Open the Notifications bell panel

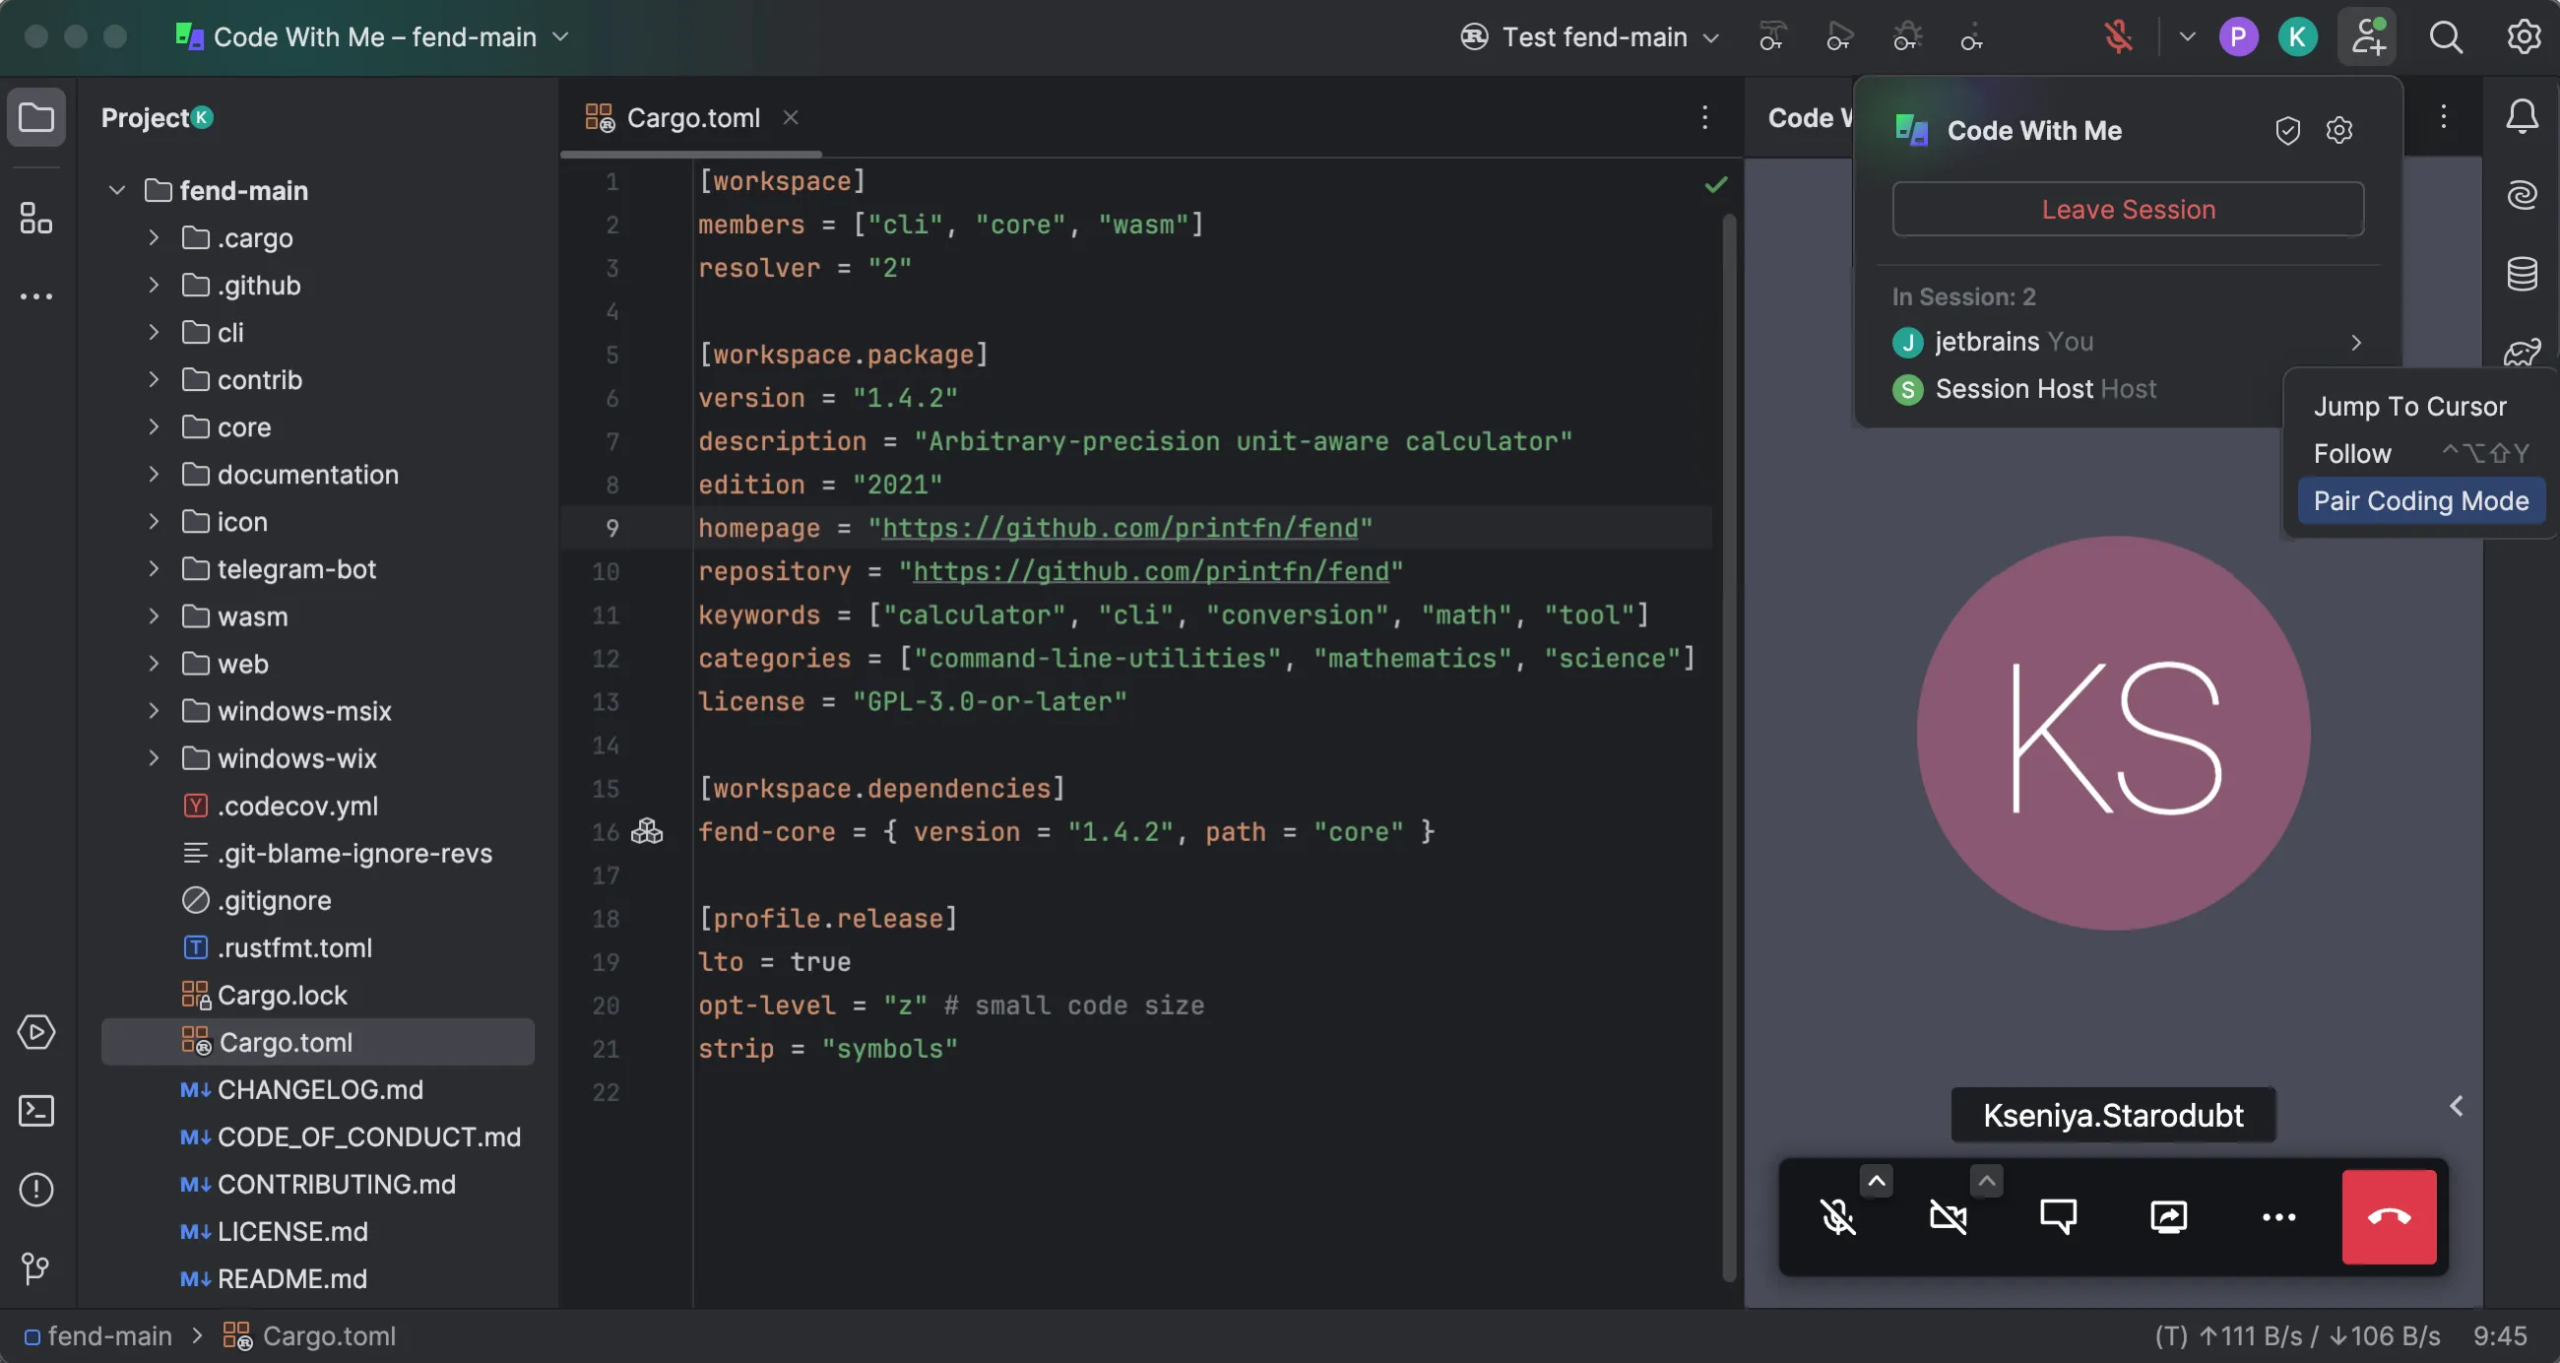tap(2522, 117)
